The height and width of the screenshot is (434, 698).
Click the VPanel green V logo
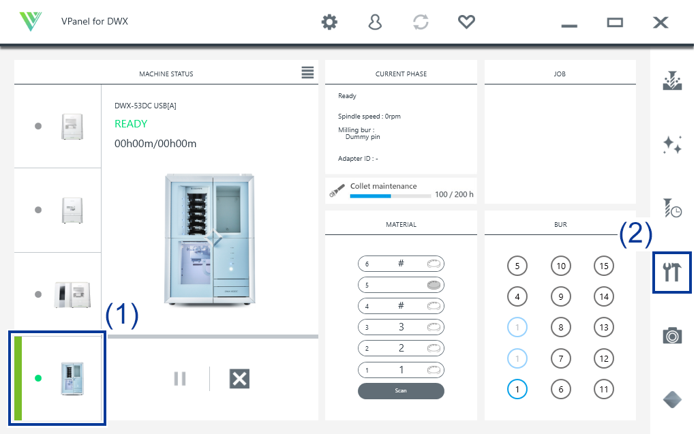pyautogui.click(x=31, y=21)
